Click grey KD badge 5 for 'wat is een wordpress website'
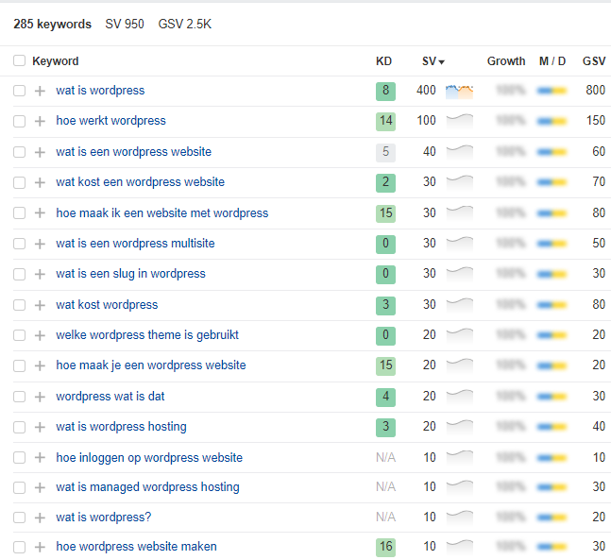 coord(385,152)
